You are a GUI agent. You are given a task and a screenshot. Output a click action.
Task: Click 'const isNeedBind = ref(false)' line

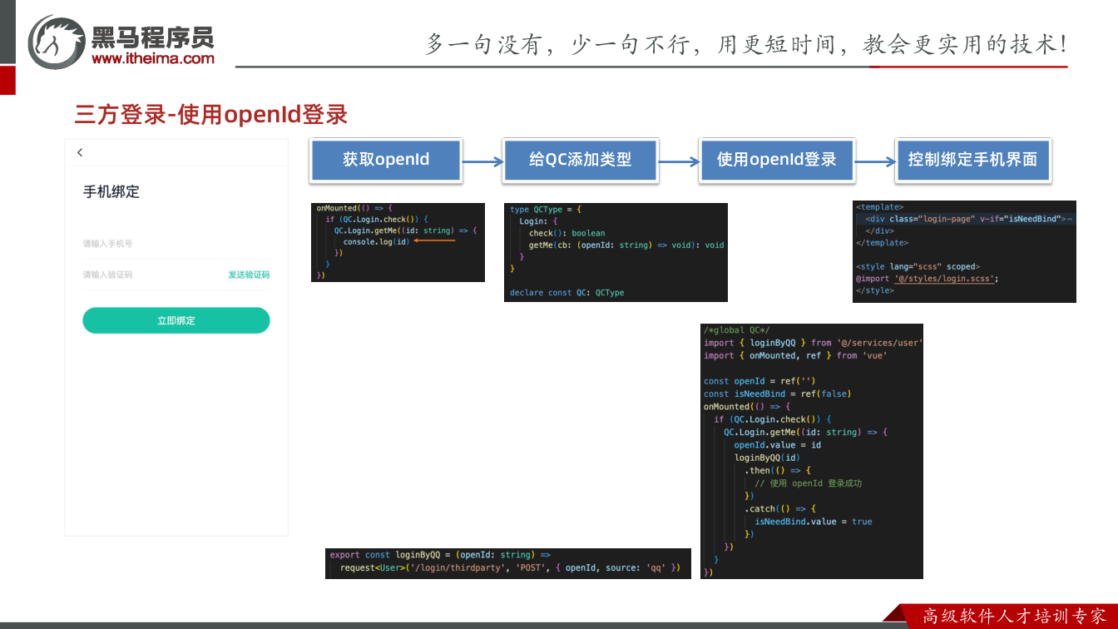pyautogui.click(x=778, y=394)
